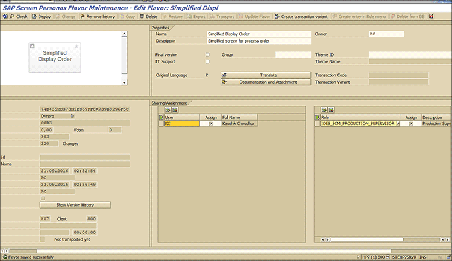Switch to the Properties tab
Screen dimensions: 452x261
pos(160,28)
